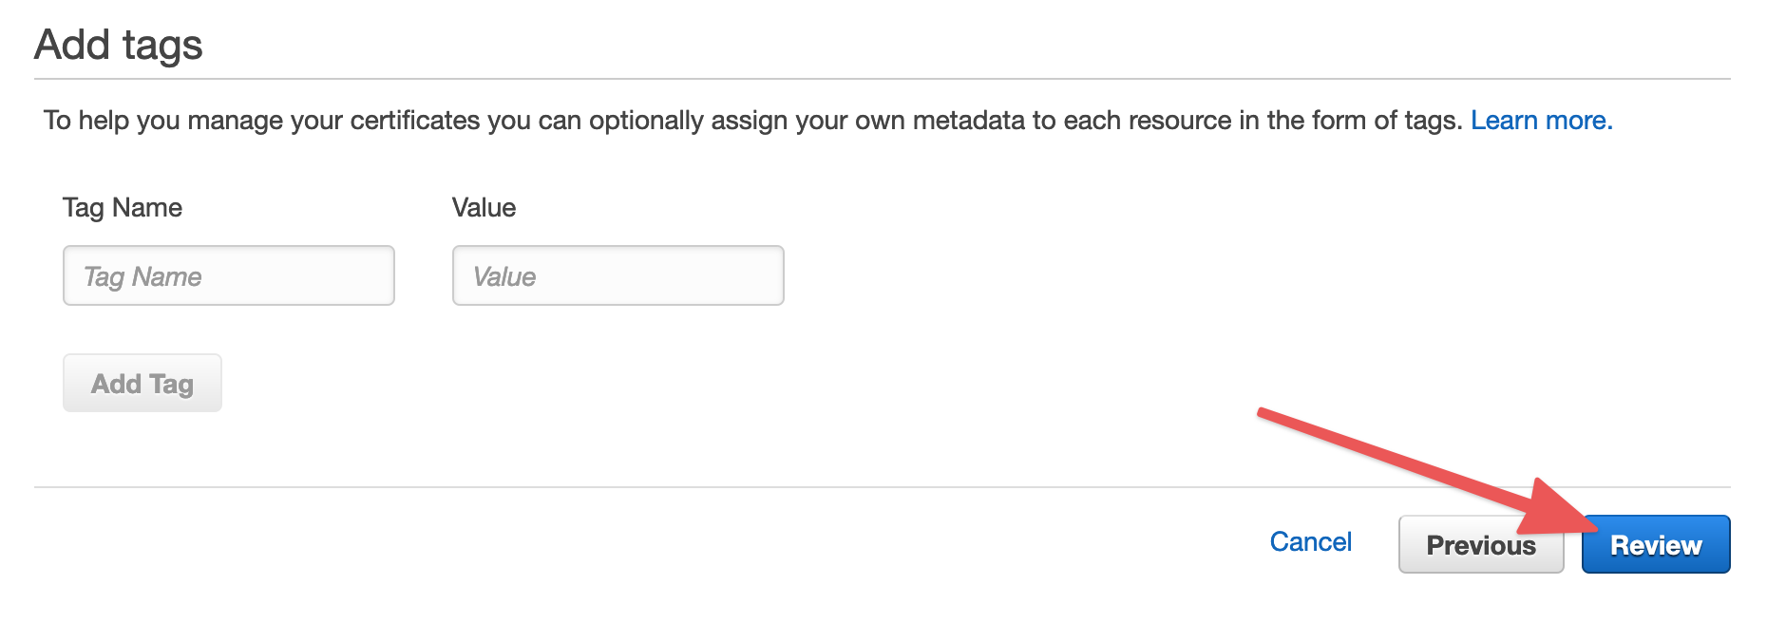Click the Value label above the field
This screenshot has height=623, width=1767.
click(x=484, y=208)
